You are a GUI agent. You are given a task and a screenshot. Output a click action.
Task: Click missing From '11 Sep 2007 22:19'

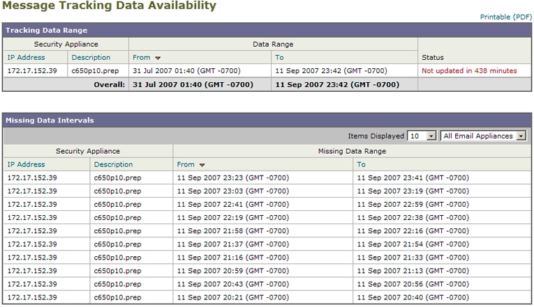[x=233, y=217]
